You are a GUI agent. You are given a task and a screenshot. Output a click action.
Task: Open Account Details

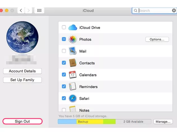[22, 71]
